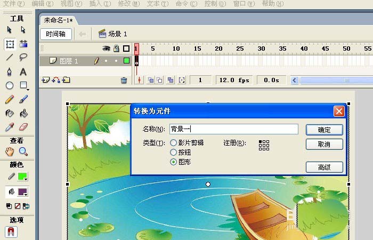Select the Lasso tool
The width and height of the screenshot is (373, 240).
tap(23, 57)
